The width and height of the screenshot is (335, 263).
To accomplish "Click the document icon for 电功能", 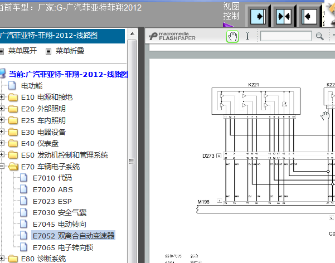I will coord(12,85).
